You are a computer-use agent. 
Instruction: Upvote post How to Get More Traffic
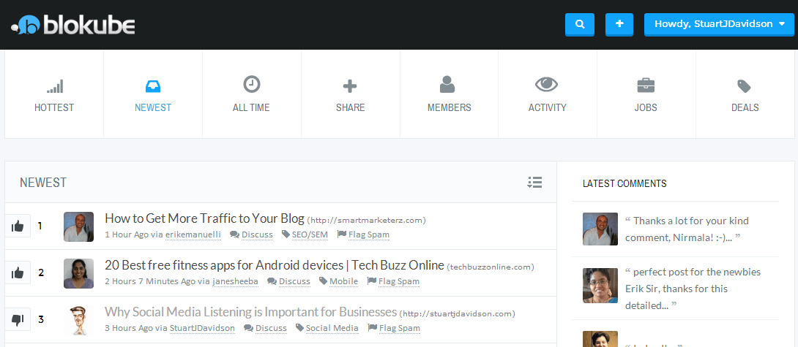18,226
